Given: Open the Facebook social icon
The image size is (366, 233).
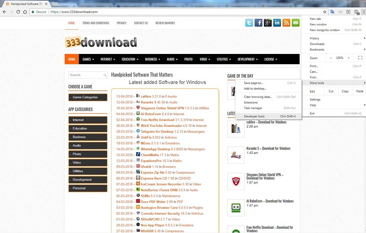Looking at the screenshot, I should click(258, 23).
